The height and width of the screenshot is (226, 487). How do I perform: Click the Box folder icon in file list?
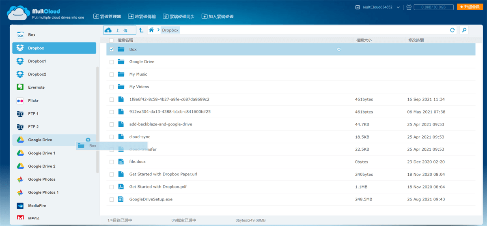(x=121, y=49)
